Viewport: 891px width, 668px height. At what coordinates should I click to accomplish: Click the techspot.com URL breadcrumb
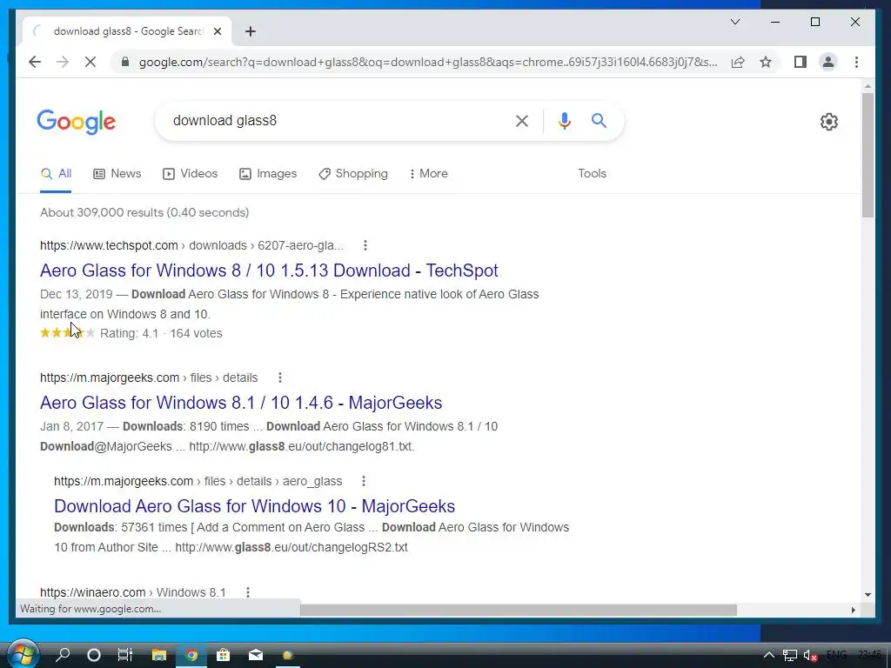191,245
